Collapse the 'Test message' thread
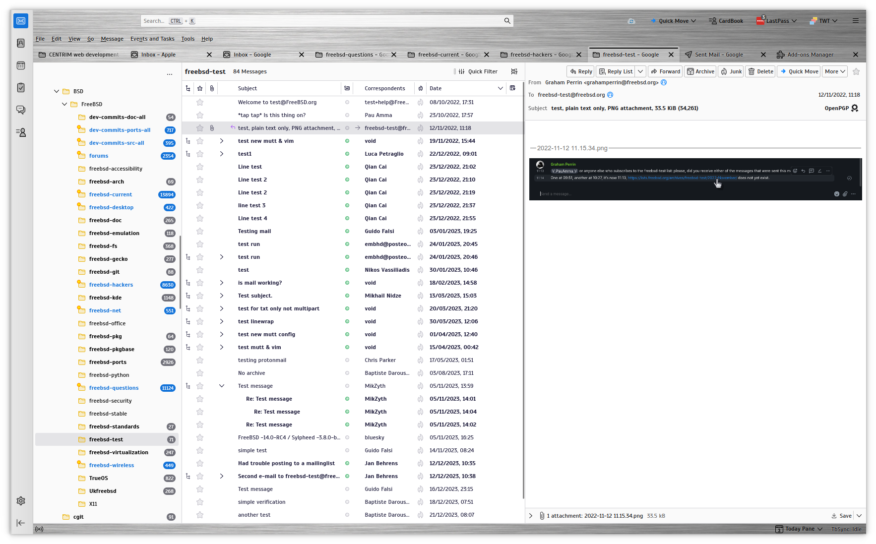876x544 pixels. pyautogui.click(x=222, y=386)
